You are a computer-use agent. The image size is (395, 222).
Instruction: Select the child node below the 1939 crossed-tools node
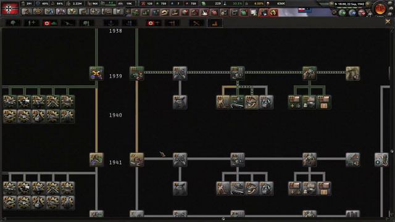[x=180, y=102]
